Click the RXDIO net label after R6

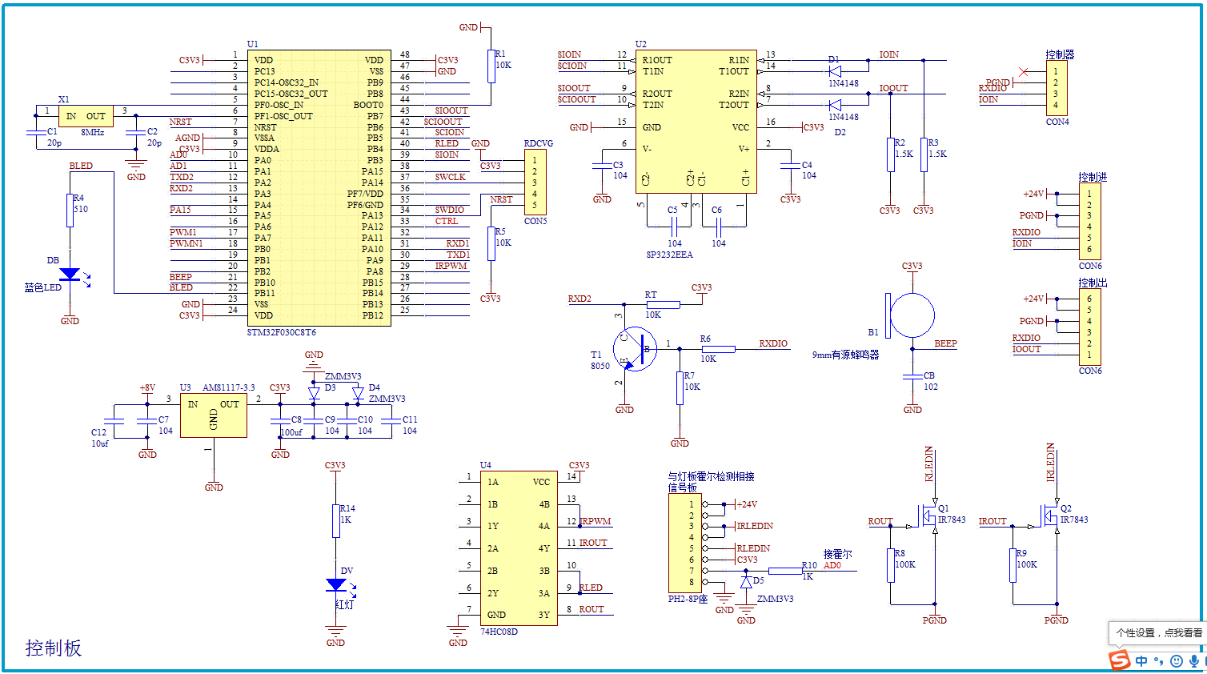click(x=773, y=343)
